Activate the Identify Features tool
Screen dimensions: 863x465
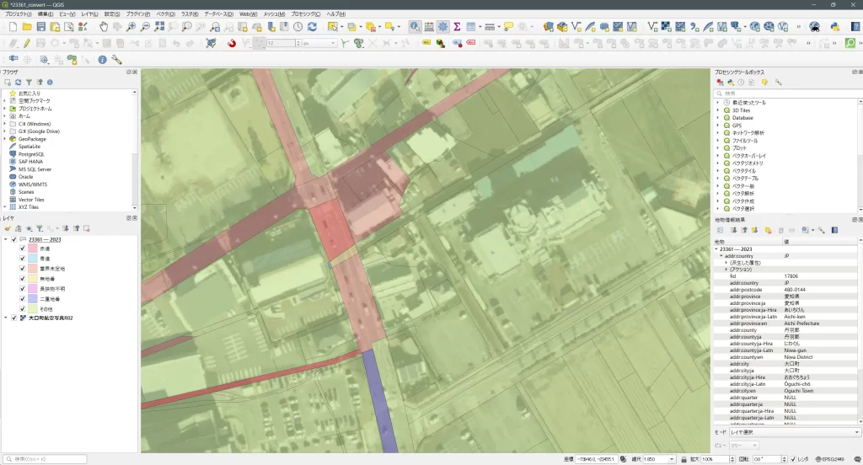point(415,27)
